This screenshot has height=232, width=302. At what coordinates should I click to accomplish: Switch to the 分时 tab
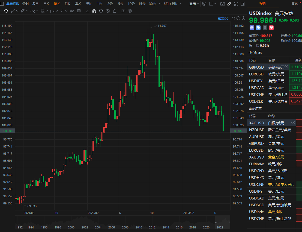tap(25, 4)
